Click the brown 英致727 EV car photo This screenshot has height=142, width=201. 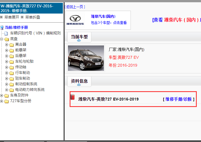pyautogui.click(x=86, y=58)
